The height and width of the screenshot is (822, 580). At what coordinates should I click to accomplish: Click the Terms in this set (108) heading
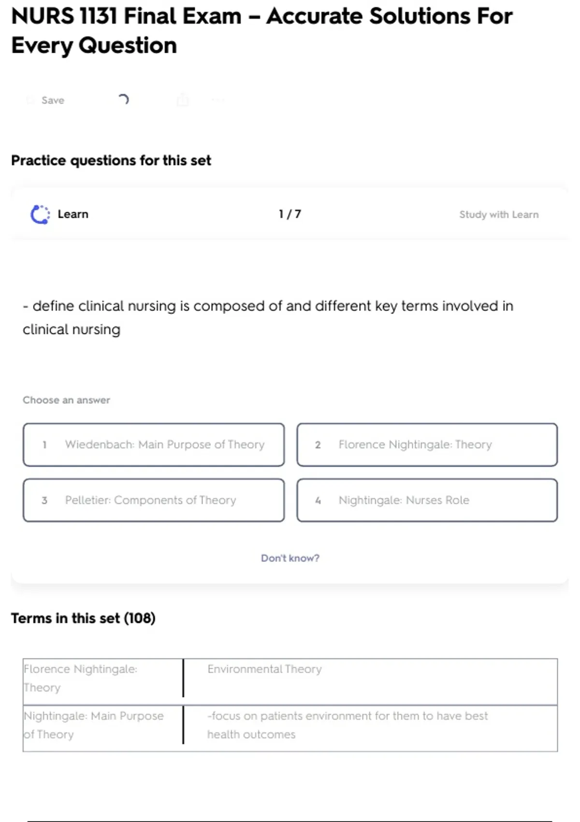coord(83,618)
